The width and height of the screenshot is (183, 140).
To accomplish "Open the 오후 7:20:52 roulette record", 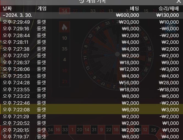I will 92,123.
